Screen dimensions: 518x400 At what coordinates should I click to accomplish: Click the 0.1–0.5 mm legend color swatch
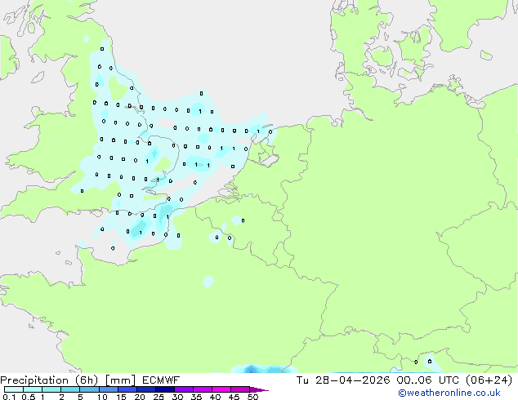[x=14, y=389]
